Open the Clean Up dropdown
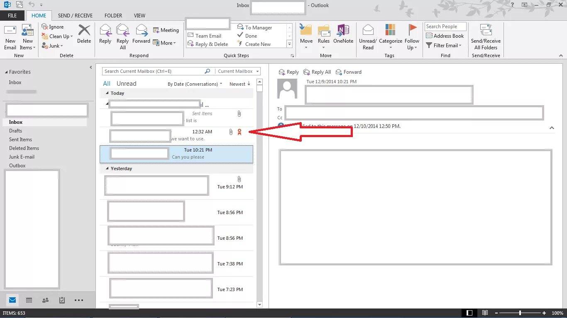 click(x=57, y=36)
